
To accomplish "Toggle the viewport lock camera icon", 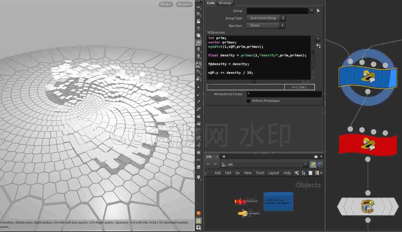I will 199,21.
